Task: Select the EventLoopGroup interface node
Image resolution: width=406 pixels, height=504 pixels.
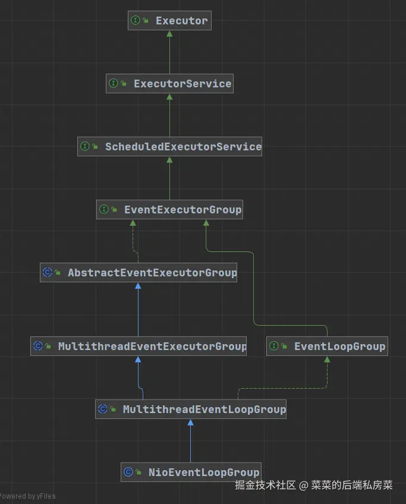Action: (327, 346)
